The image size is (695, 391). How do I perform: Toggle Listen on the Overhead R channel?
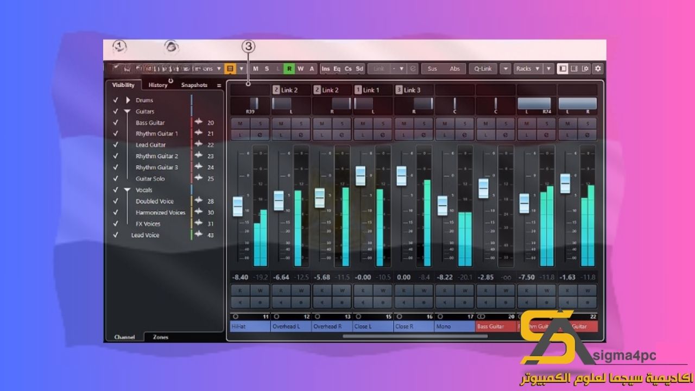tap(322, 134)
